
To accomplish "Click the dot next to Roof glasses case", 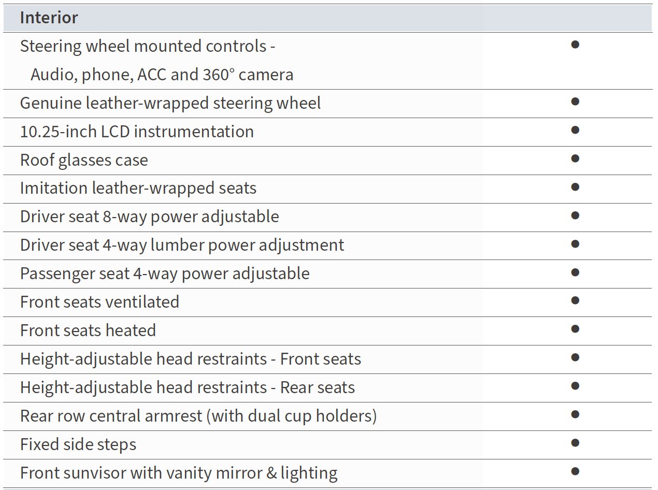I will tap(575, 158).
